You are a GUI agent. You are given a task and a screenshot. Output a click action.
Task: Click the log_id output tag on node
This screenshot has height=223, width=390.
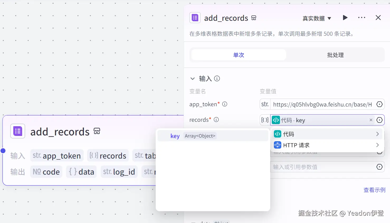coord(119,172)
